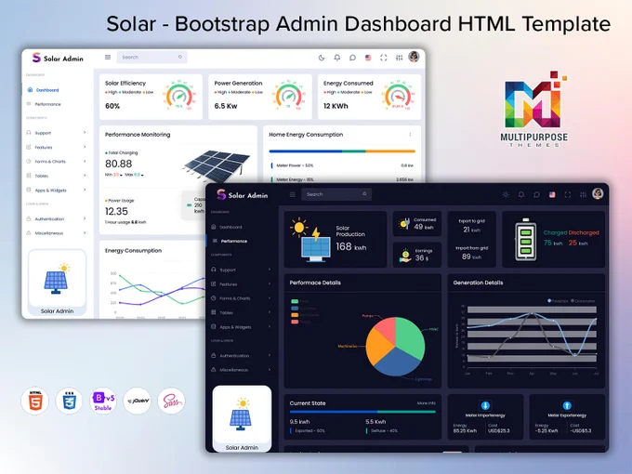Image resolution: width=632 pixels, height=474 pixels.
Task: Open Miscellaneous in dark dashboard sidebar
Action: [x=241, y=370]
